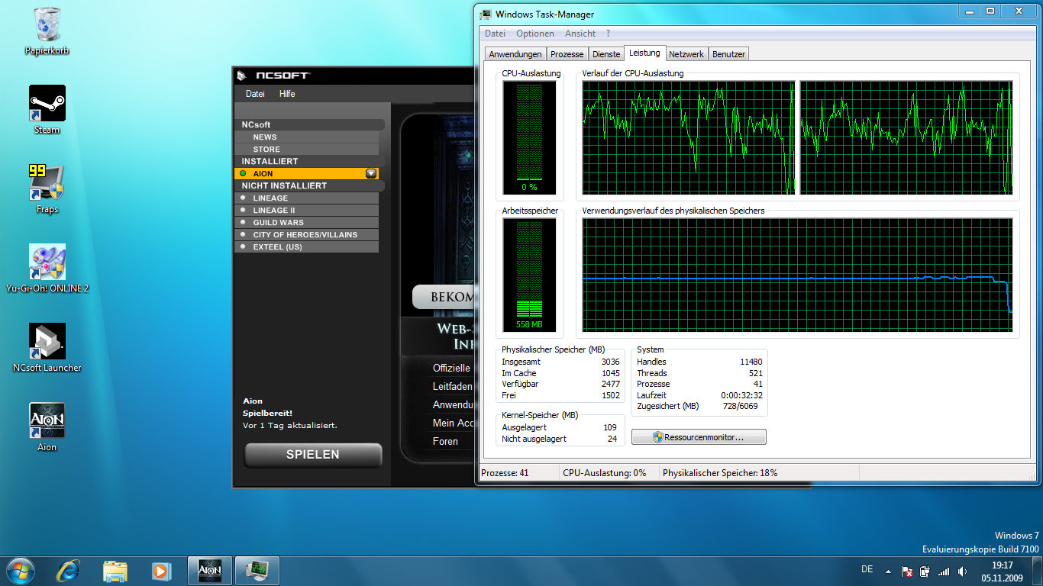
Task: Open the clock showing 19:17
Action: click(x=1003, y=571)
